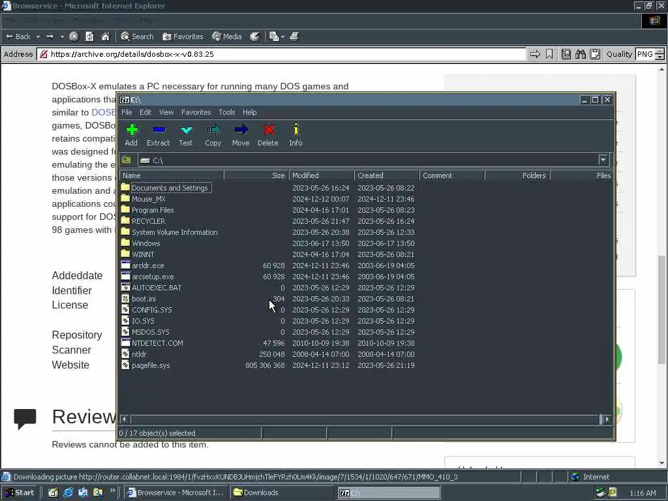Viewport: 668px width, 501px height.
Task: Launch Internet Explorer from quick launch
Action: coord(68,493)
